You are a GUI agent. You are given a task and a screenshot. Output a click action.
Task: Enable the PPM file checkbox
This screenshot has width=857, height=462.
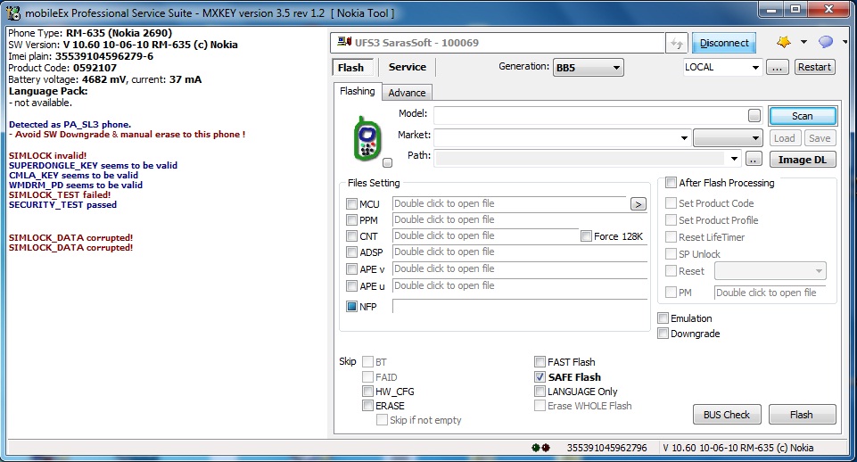tap(351, 219)
